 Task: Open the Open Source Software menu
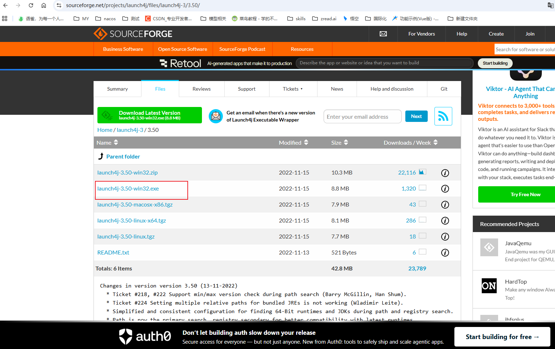click(183, 49)
